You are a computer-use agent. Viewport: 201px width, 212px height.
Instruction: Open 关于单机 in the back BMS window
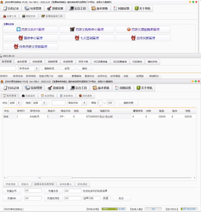143,8
